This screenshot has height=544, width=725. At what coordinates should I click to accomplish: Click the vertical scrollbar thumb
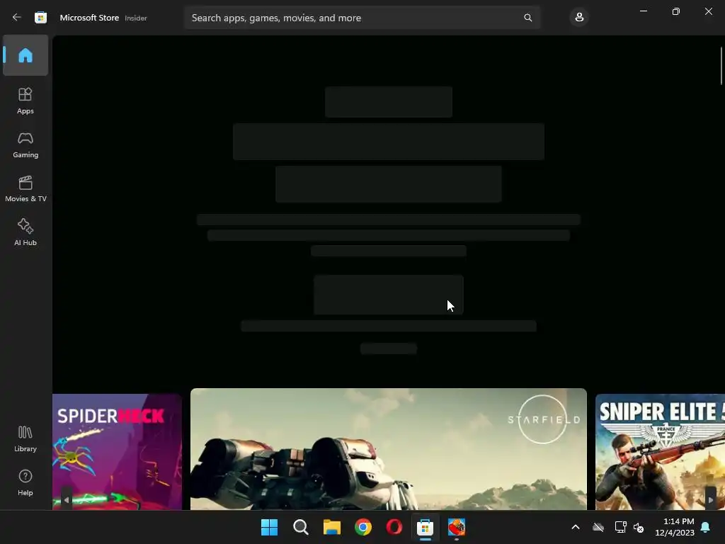(x=721, y=66)
